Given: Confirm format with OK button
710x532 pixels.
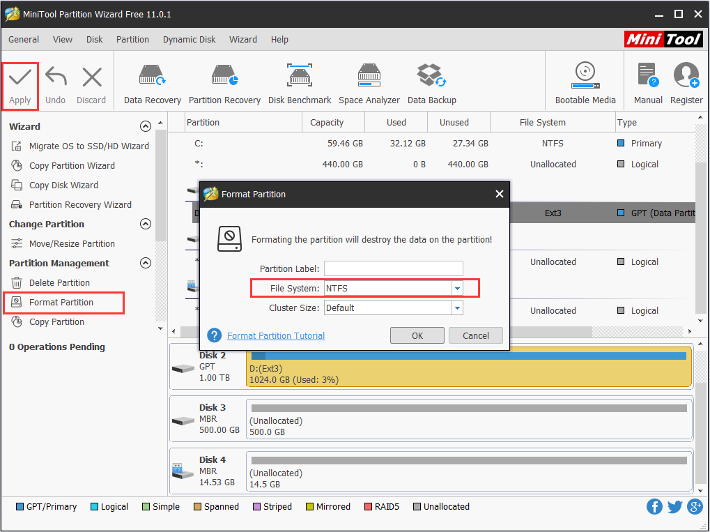Looking at the screenshot, I should pyautogui.click(x=417, y=335).
